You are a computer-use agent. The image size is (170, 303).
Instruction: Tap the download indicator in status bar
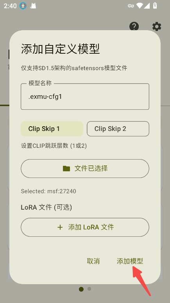pos(23,6)
